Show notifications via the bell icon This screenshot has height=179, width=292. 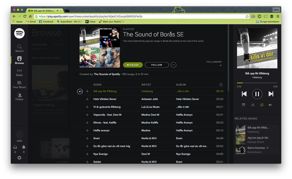coord(24,147)
